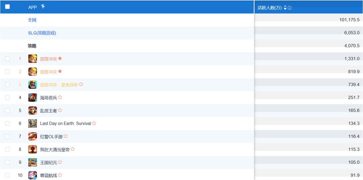Favorite 部落冲突:皇室战争 with its star

tap(81, 84)
